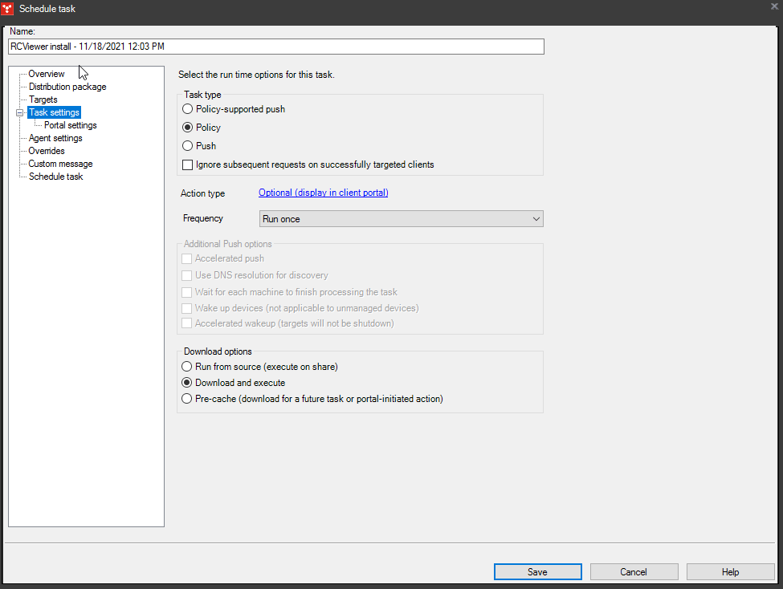Open the Overrides section
783x589 pixels.
click(48, 150)
